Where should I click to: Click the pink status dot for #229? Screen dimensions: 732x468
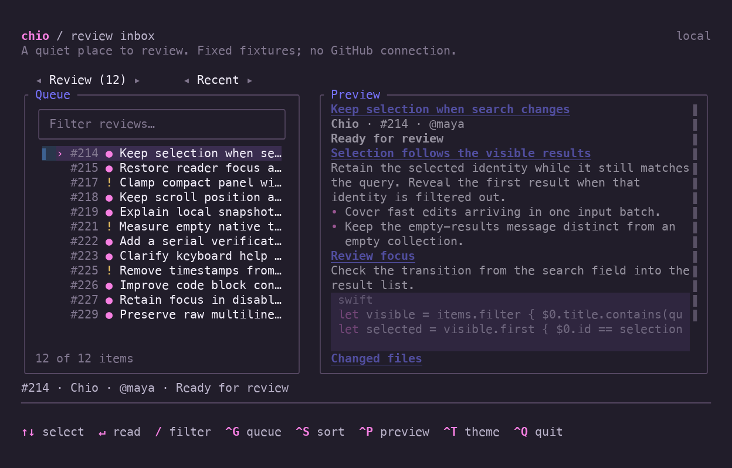109,316
